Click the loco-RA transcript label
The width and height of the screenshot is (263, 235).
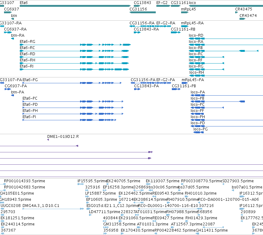[x=196, y=42]
